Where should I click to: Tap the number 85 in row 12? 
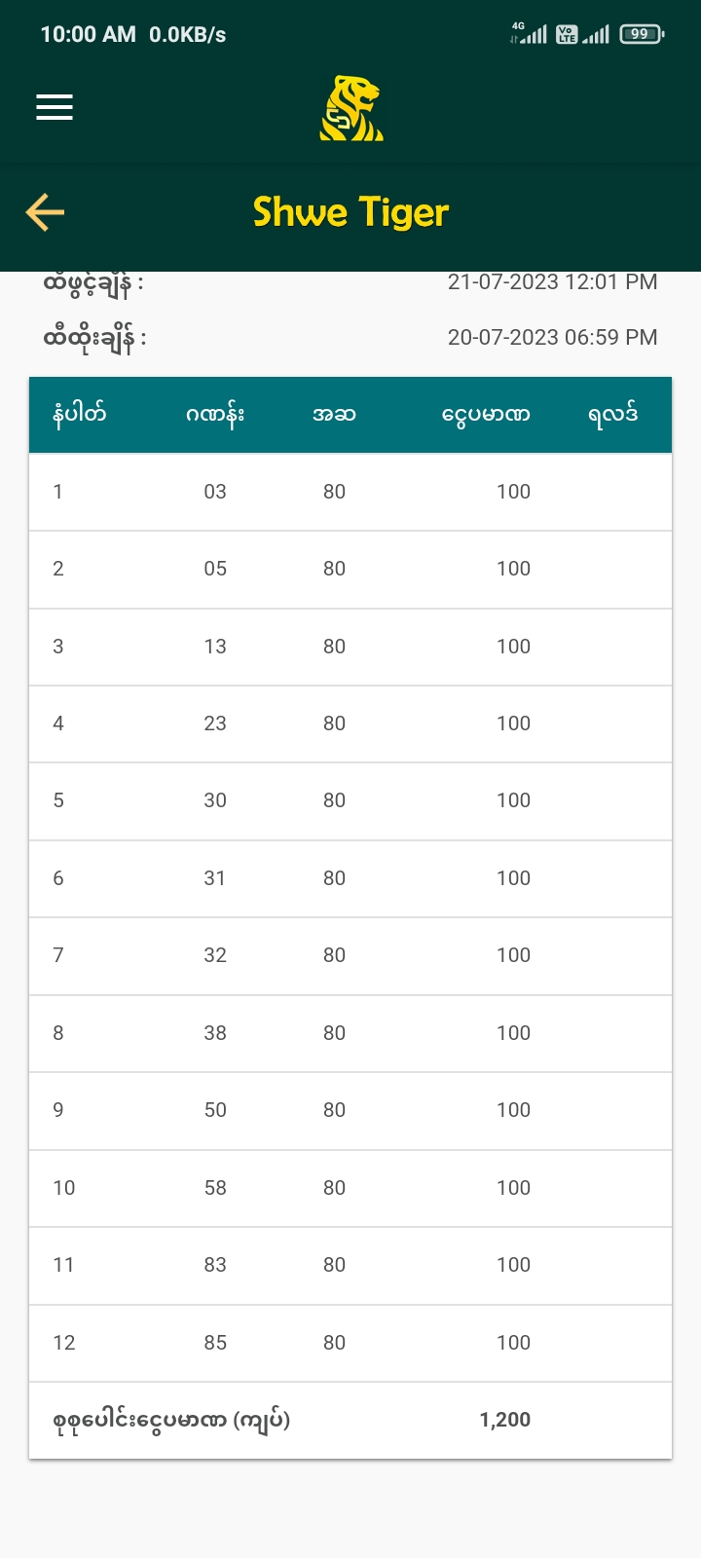(215, 1343)
